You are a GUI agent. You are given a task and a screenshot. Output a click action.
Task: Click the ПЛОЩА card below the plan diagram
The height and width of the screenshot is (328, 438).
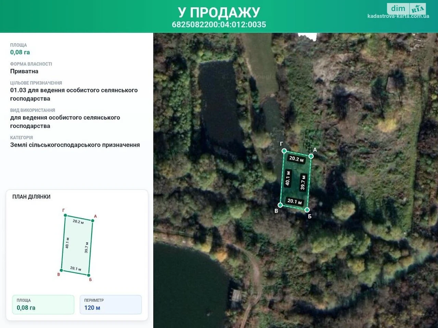pyautogui.click(x=43, y=304)
